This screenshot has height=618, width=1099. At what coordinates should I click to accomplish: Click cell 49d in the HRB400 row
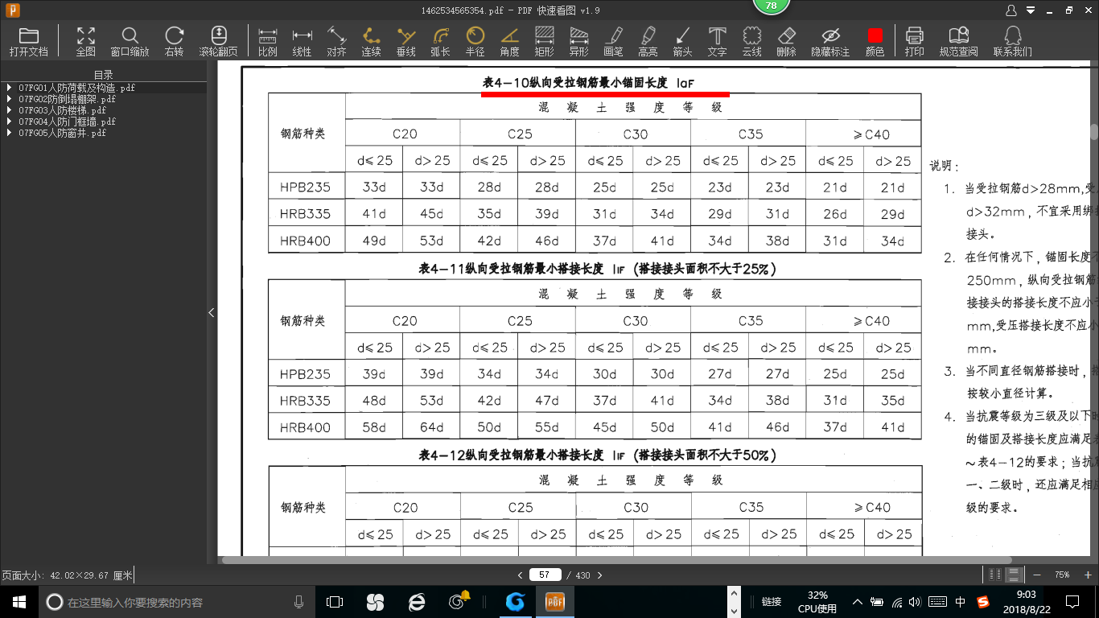pos(374,241)
